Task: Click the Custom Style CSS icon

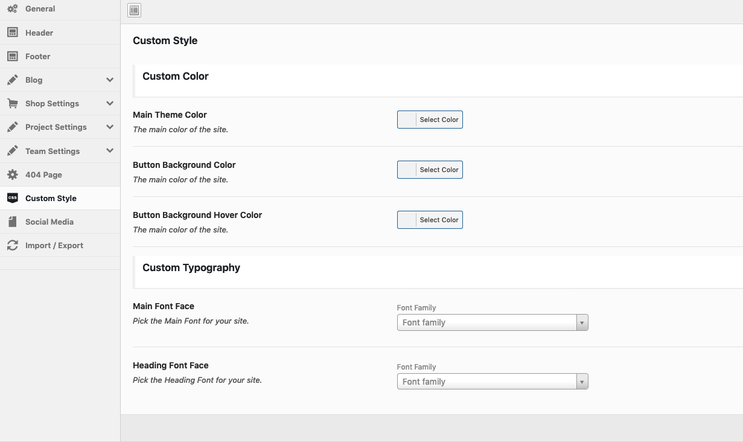Action: [12, 198]
